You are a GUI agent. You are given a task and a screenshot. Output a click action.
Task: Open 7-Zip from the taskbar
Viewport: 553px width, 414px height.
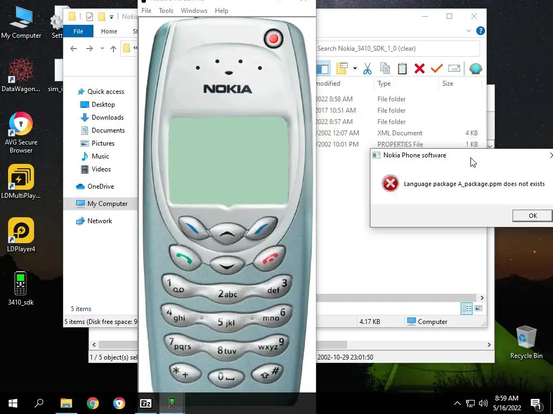(x=146, y=403)
